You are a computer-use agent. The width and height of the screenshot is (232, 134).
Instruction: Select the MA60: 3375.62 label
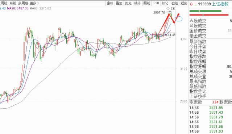click(40, 8)
